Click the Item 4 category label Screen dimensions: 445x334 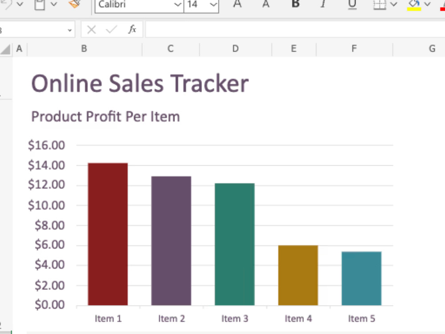(298, 319)
